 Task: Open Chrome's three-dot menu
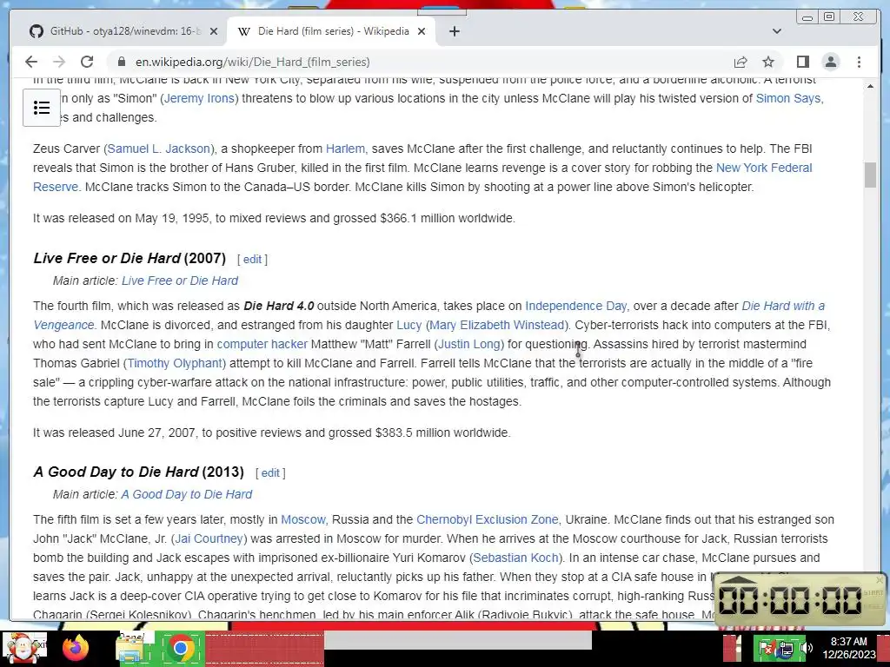(859, 62)
